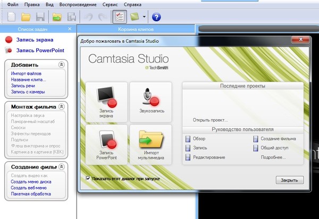
Task: Click monitor icon Запись экрана in welcome dialog
Action: [106, 102]
